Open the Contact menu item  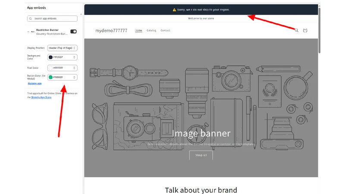[165, 30]
